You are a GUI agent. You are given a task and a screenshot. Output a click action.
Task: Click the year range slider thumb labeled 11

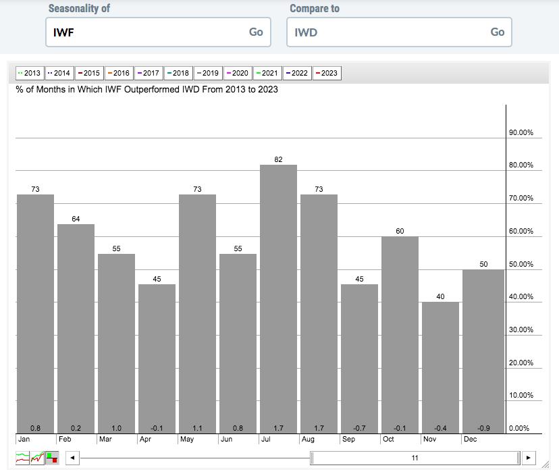click(x=415, y=458)
